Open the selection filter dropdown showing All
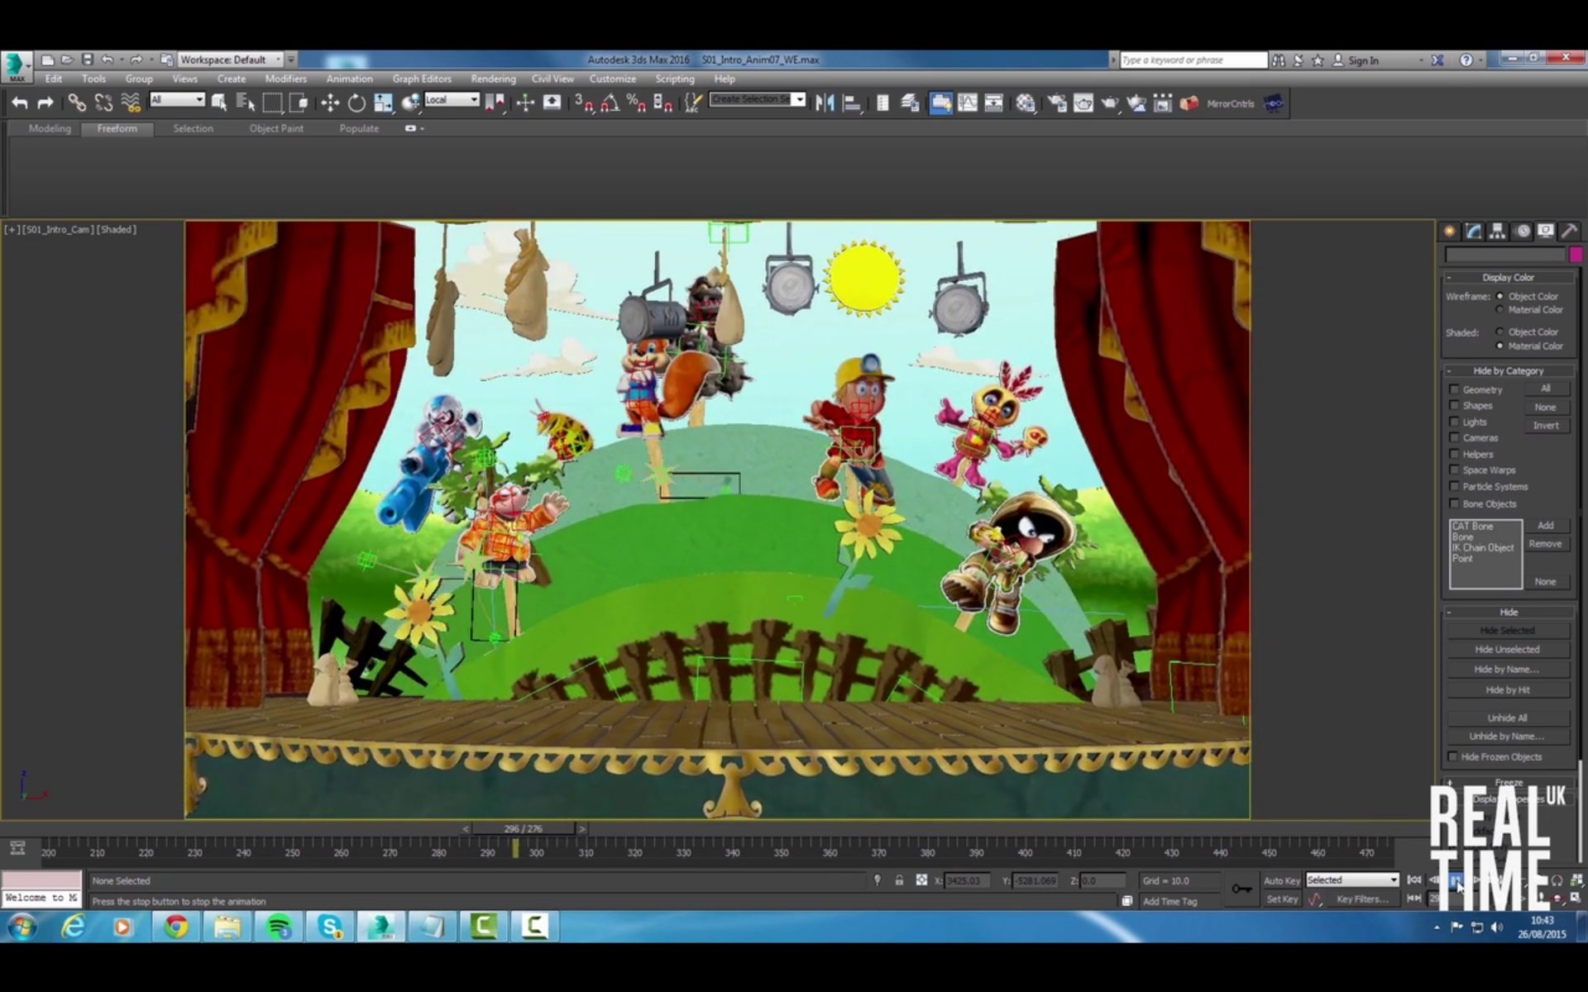This screenshot has height=992, width=1588. coord(176,99)
